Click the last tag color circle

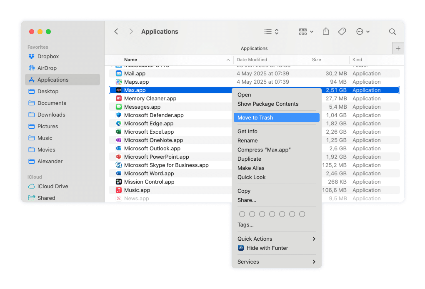tap(302, 214)
